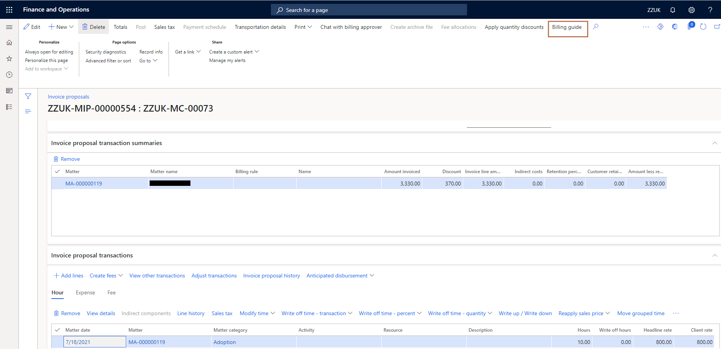
Task: Click Add lines plus button
Action: point(68,276)
